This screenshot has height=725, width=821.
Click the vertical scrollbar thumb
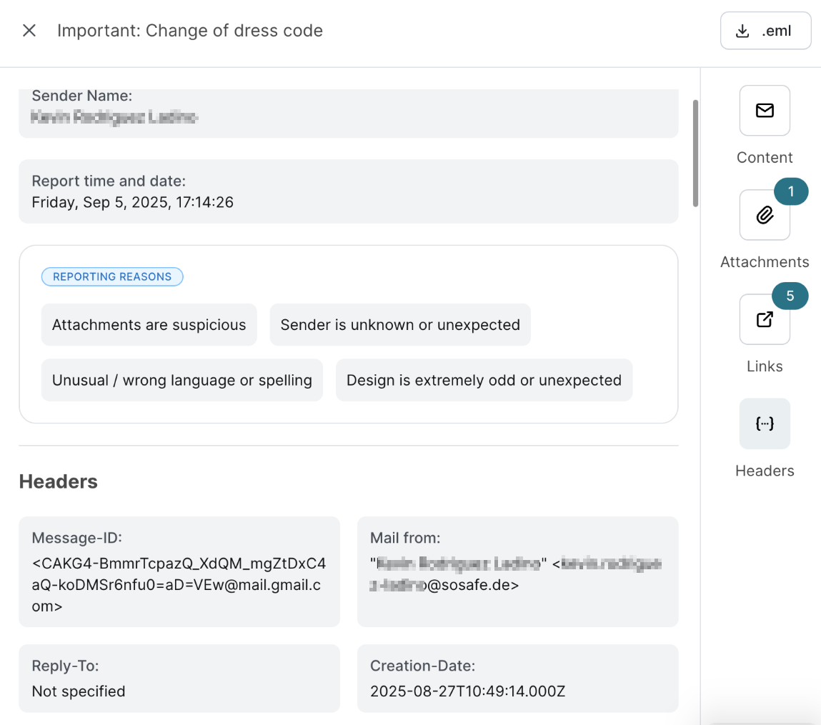coord(696,154)
